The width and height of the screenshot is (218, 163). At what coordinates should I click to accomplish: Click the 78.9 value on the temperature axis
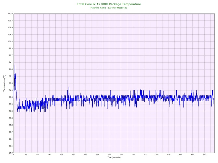coord(10,104)
